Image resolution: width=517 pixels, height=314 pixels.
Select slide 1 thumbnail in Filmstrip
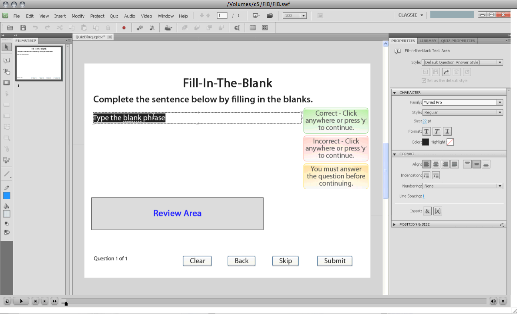(x=39, y=63)
